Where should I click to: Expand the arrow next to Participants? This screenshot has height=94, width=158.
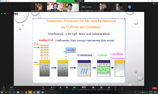[56, 87]
